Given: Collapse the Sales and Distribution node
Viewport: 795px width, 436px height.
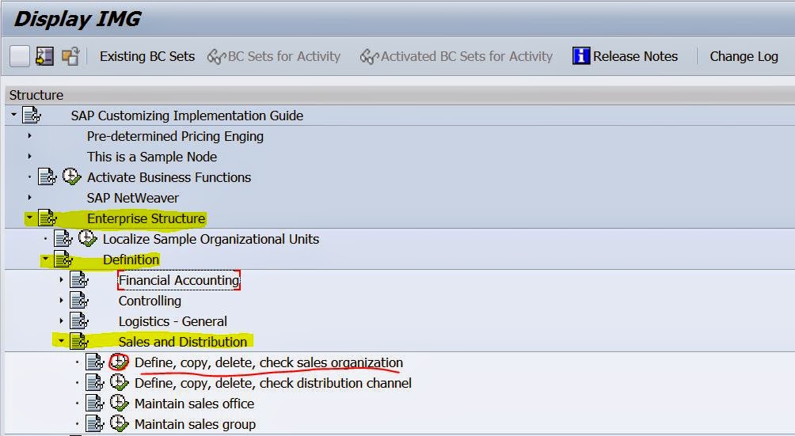Looking at the screenshot, I should click(x=61, y=341).
